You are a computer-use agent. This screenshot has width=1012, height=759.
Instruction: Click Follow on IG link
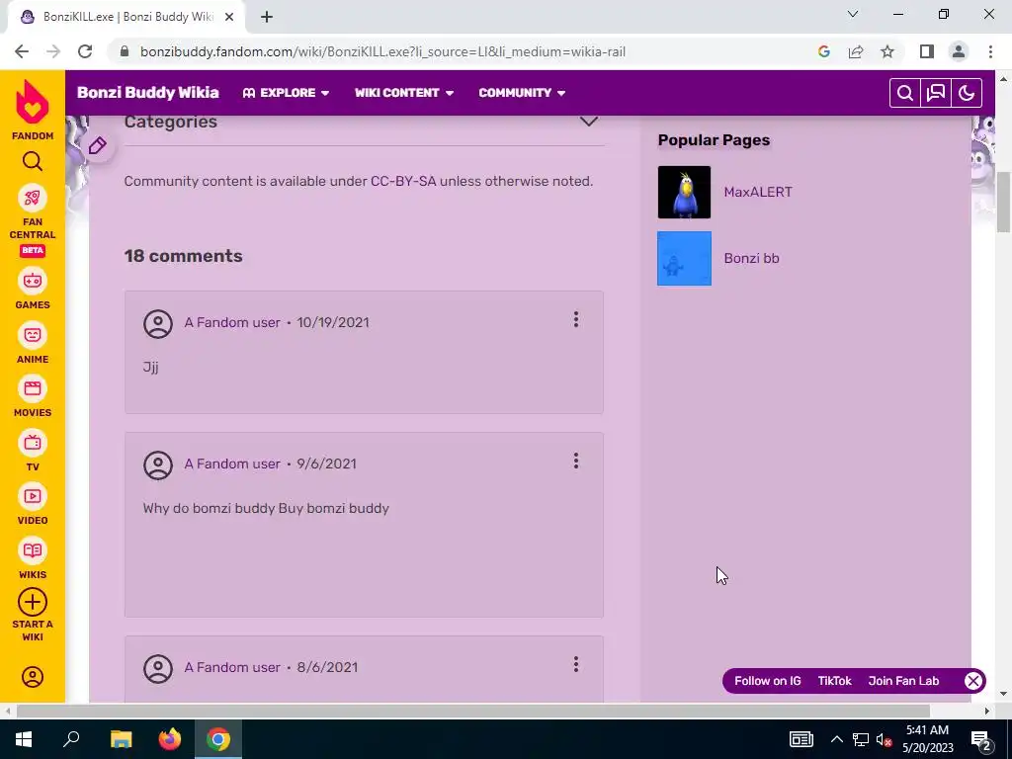tap(767, 681)
